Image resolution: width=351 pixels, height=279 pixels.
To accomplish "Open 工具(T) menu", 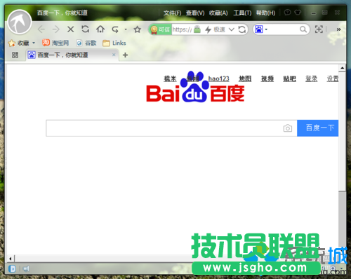I will [x=242, y=13].
